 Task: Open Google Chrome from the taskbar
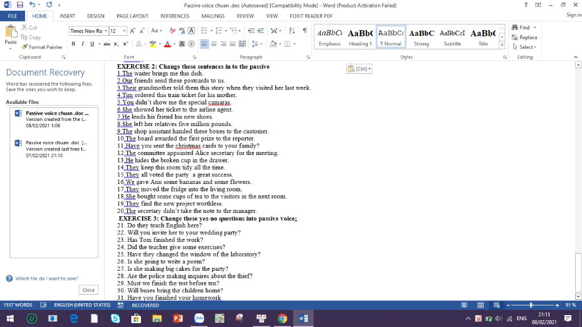282,318
